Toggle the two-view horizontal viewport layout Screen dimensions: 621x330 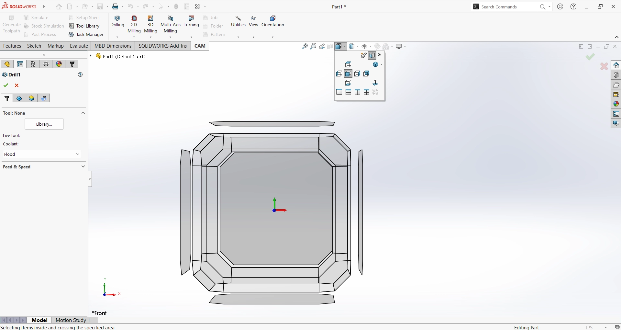point(348,92)
